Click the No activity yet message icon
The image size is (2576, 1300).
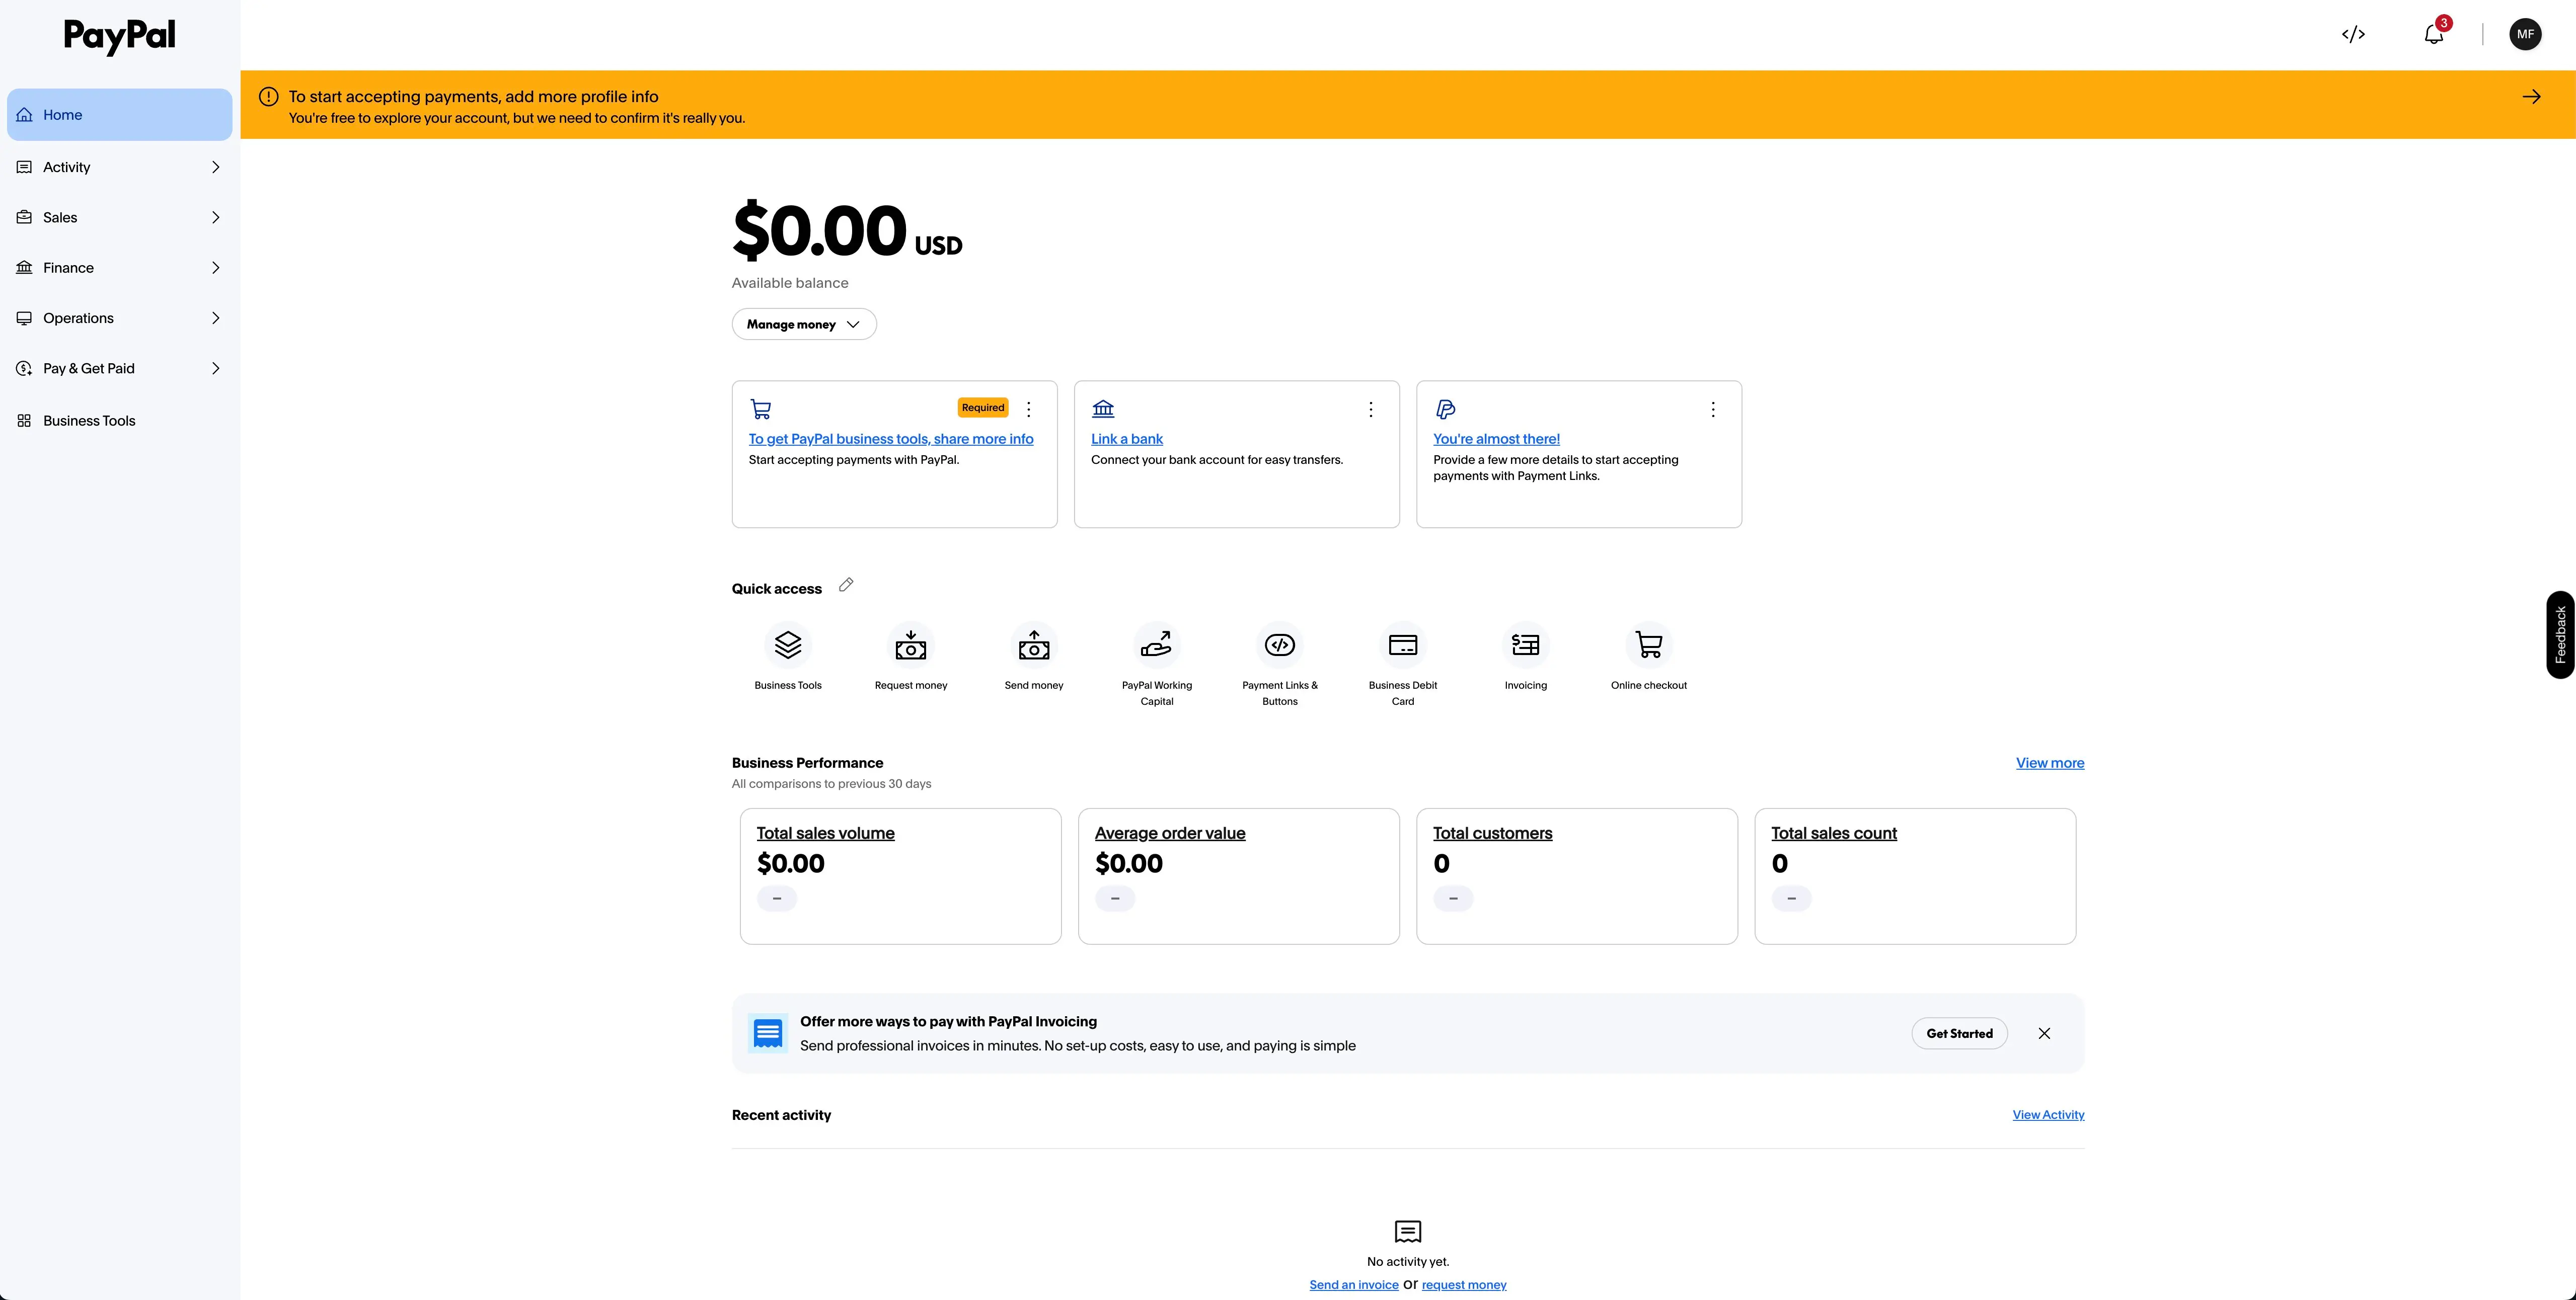[1408, 1231]
